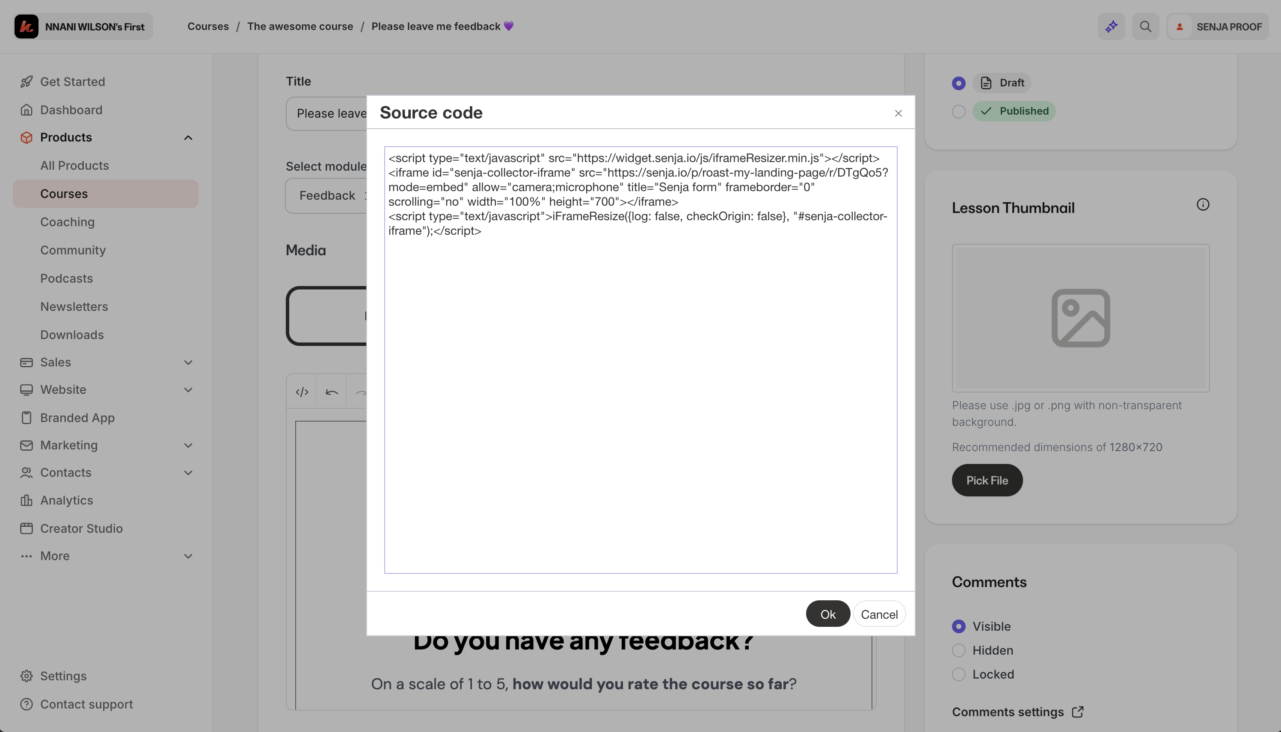Screen dimensions: 1281x732
Task: Click the Marketing envelope icon
Action: pyautogui.click(x=27, y=446)
